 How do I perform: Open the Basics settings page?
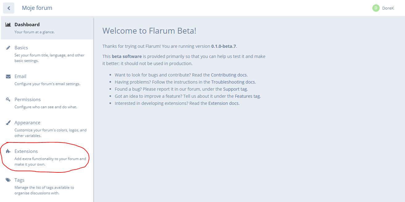[x=21, y=48]
